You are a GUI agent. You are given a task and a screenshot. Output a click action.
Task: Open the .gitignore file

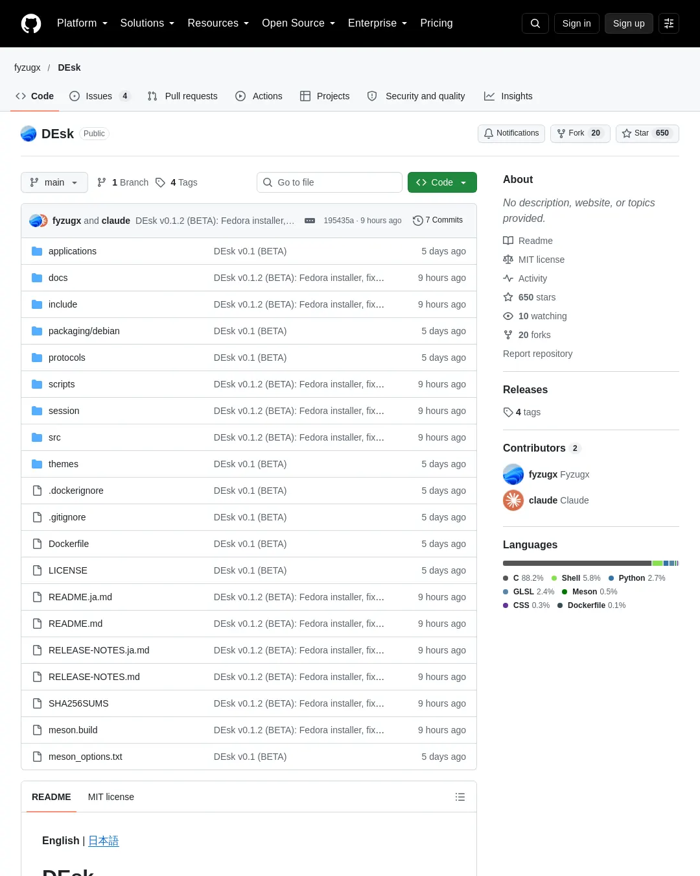coord(67,517)
